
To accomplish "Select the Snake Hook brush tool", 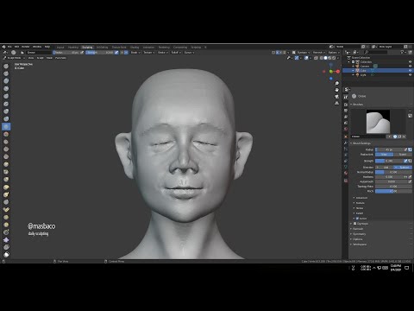I will coord(6,194).
